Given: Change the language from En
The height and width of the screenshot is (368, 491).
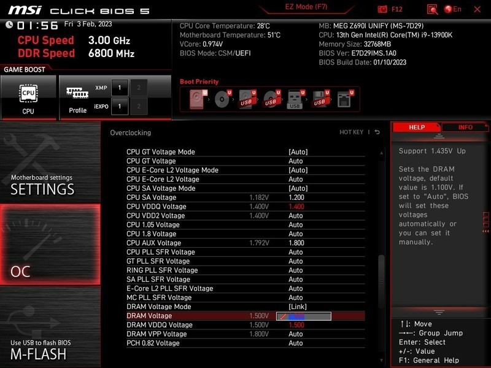Looking at the screenshot, I should 452,9.
